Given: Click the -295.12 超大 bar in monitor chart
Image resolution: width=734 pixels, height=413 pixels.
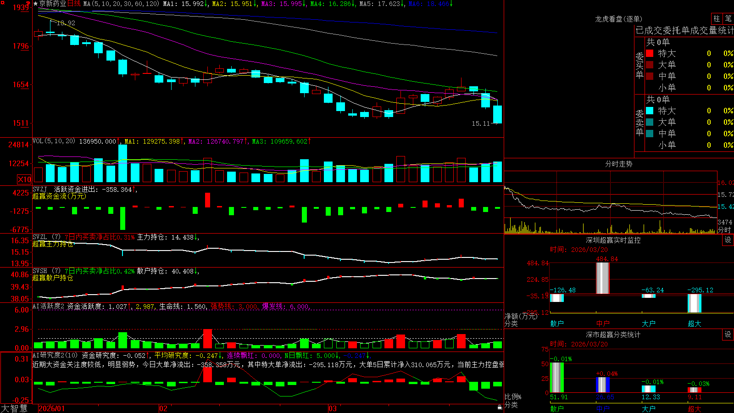Looking at the screenshot, I should pos(695,303).
